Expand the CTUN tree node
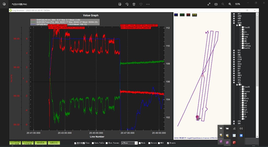 pyautogui.click(x=234, y=59)
